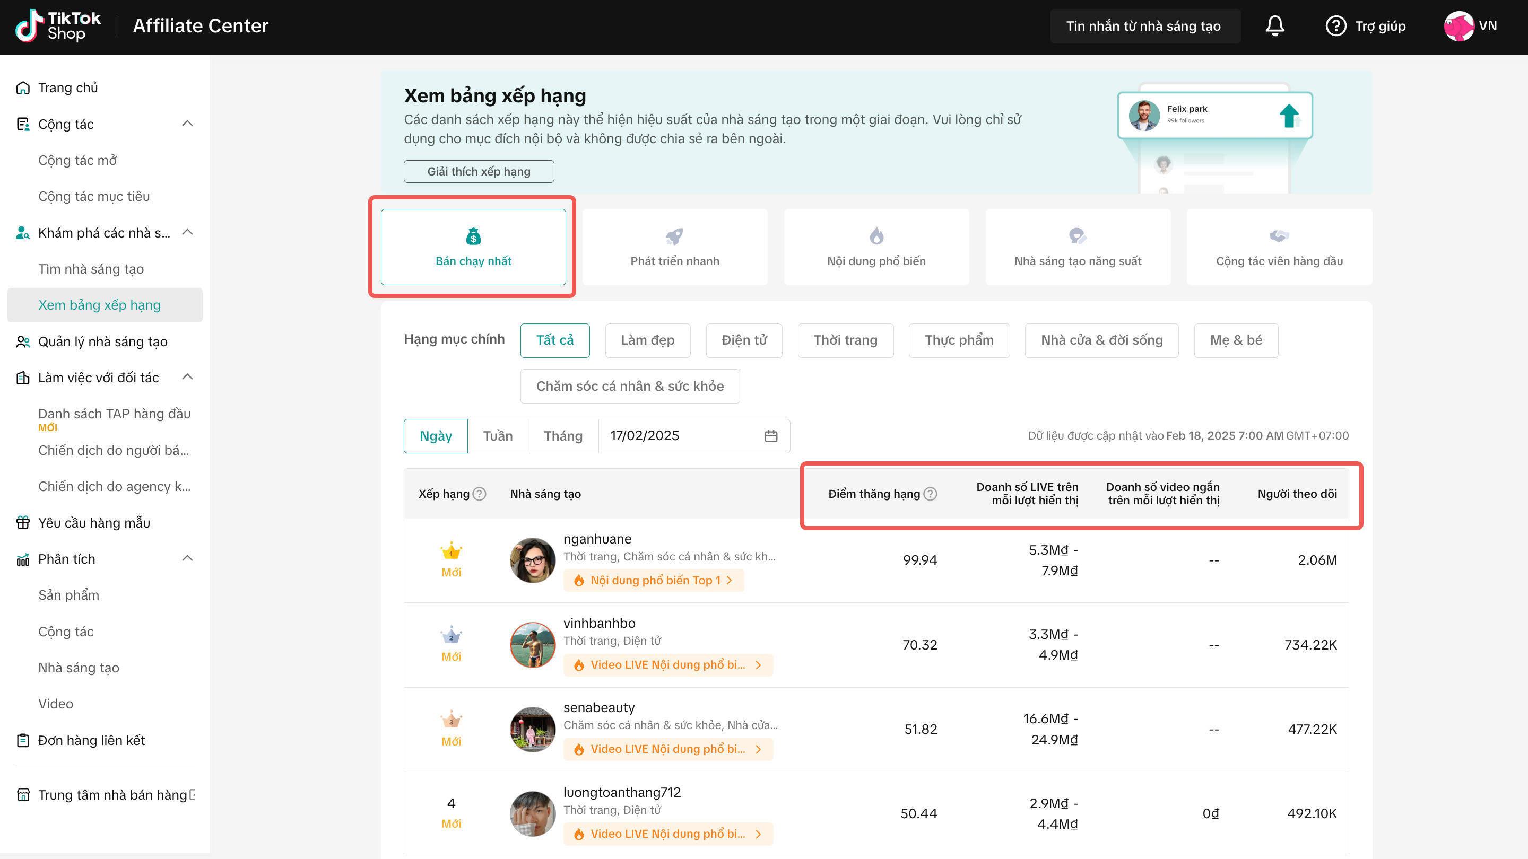
Task: Select the Tuần time period
Action: (497, 436)
